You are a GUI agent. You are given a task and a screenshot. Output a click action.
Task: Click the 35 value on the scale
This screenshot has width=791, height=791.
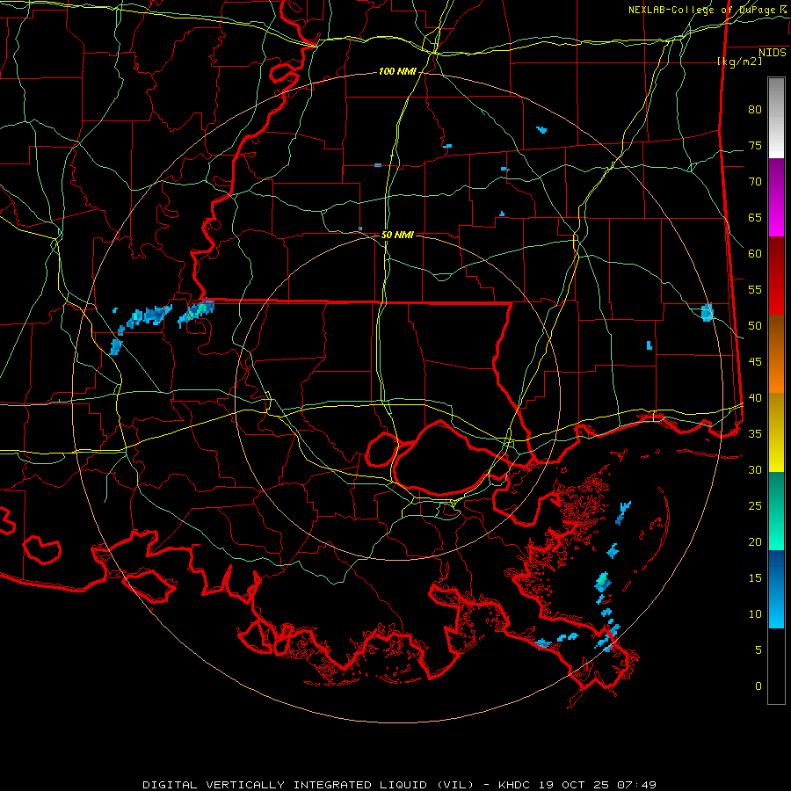755,434
